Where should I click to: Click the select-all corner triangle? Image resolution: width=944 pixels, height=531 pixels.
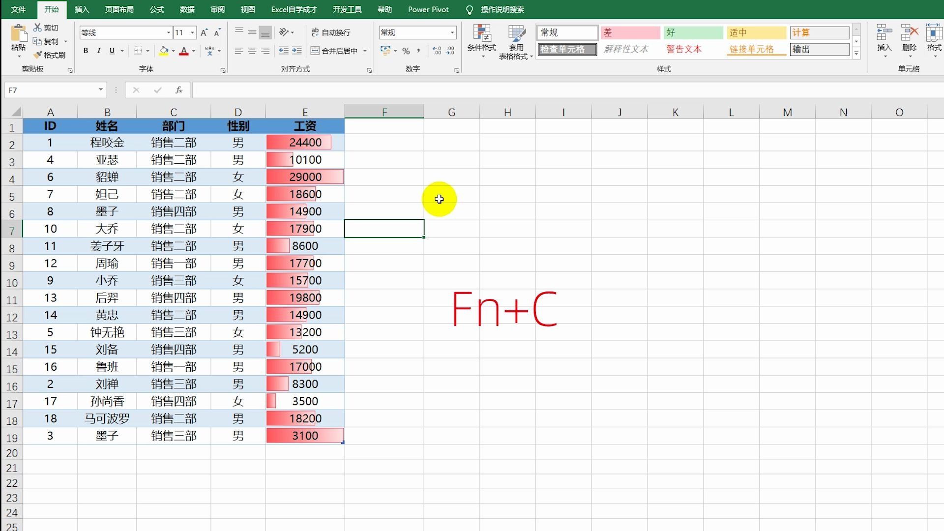point(15,112)
